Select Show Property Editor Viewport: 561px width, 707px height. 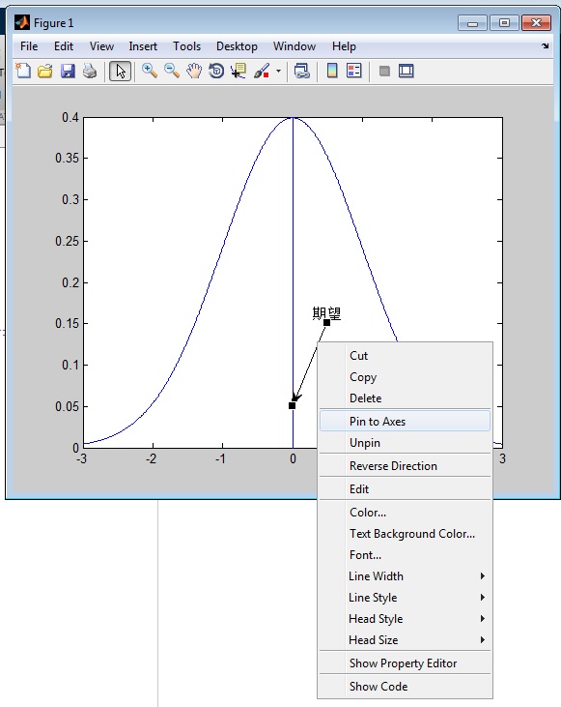(405, 663)
